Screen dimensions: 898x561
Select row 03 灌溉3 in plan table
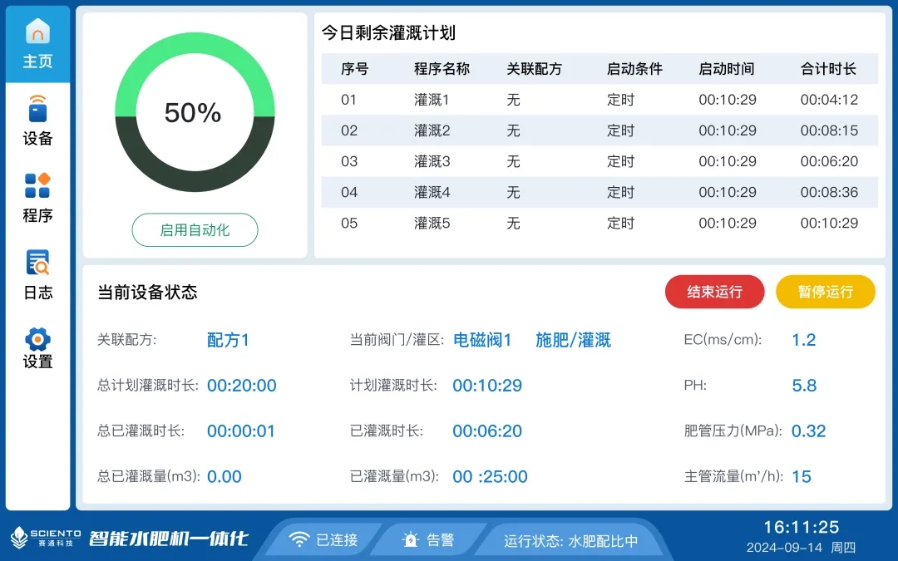coord(599,161)
